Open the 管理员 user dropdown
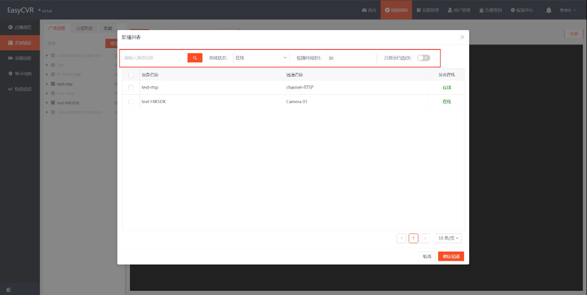Screen dimensions: 587x295 568,10
